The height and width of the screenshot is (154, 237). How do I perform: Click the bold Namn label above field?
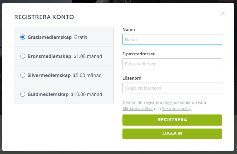[129, 30]
